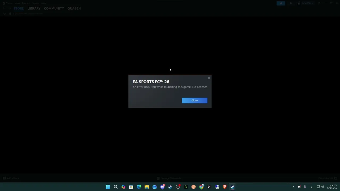Open the View menu in Steam
The width and height of the screenshot is (340, 191).
tap(17, 3)
